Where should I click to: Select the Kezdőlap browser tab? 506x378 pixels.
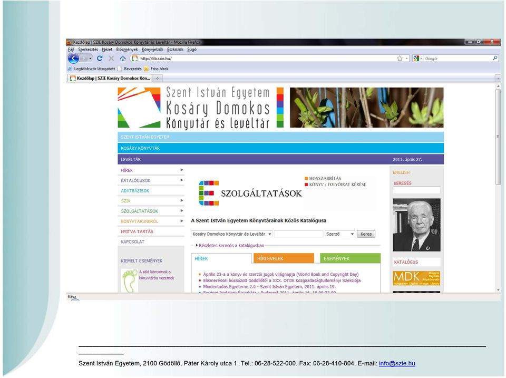click(110, 78)
